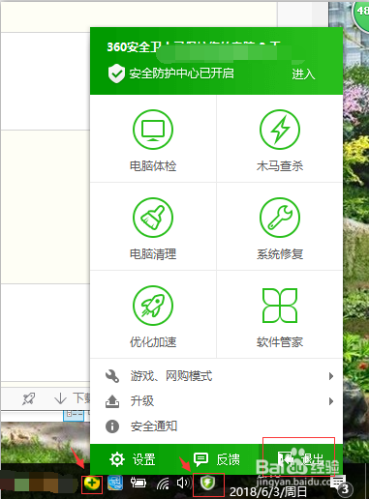Open 设置 settings with gear icon
This screenshot has width=369, height=499.
pyautogui.click(x=133, y=459)
